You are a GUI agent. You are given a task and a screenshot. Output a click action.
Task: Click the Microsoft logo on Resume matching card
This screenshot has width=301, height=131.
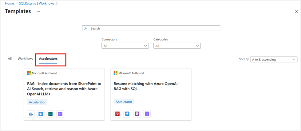(x=116, y=73)
